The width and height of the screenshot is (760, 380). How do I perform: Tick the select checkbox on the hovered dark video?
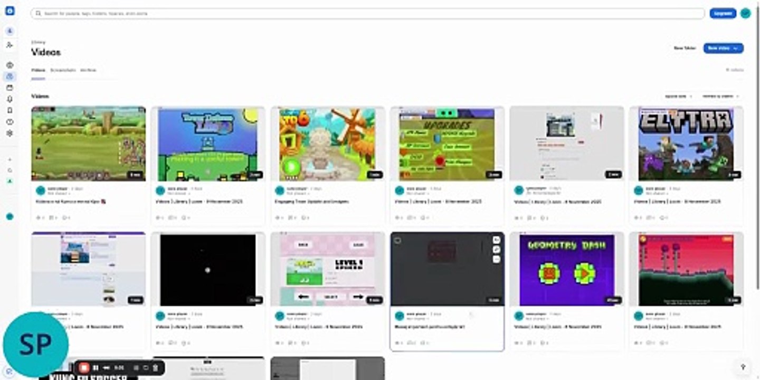(397, 240)
